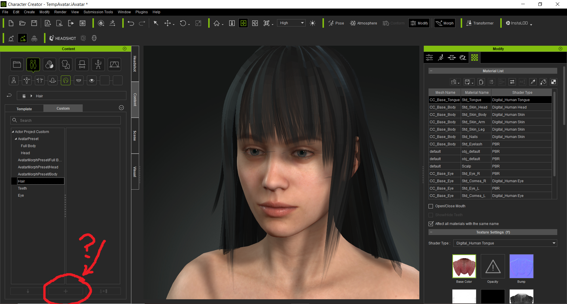Screen dimensions: 567x304
Task: Open the Cloth category icon in Content
Action: (x=66, y=65)
